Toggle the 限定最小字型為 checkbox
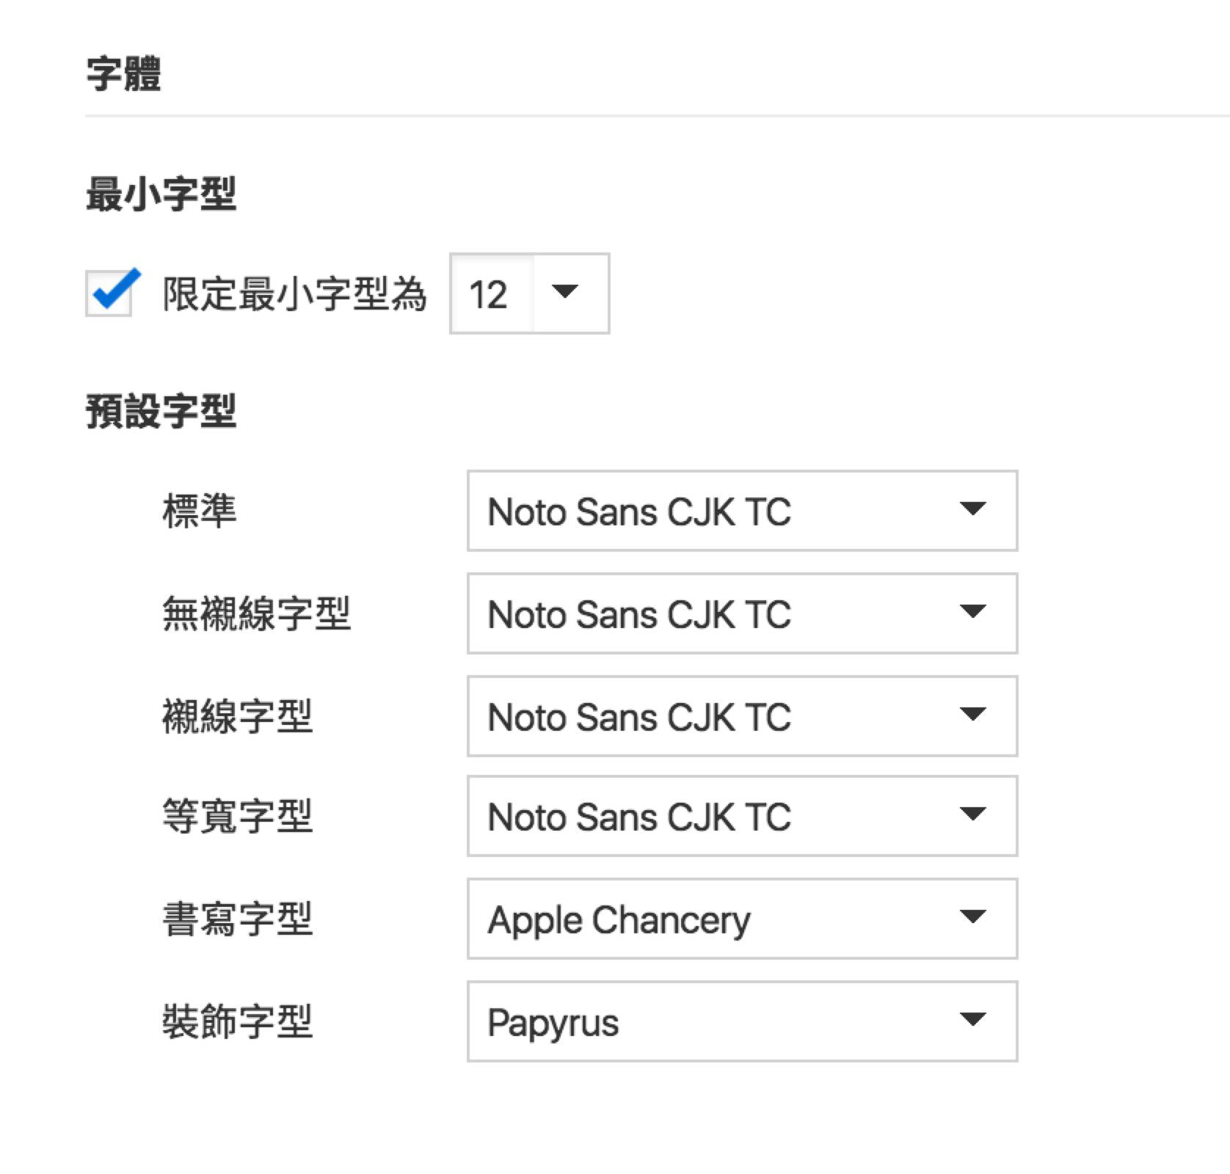The width and height of the screenshot is (1230, 1174). pos(109,293)
